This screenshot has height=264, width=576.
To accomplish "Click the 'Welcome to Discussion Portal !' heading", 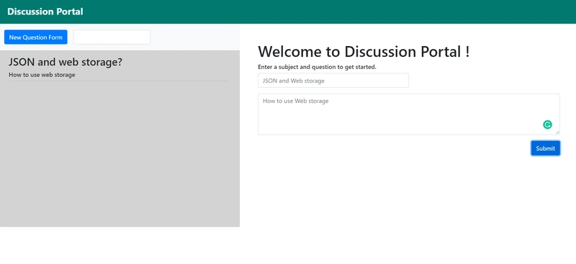I will click(364, 52).
